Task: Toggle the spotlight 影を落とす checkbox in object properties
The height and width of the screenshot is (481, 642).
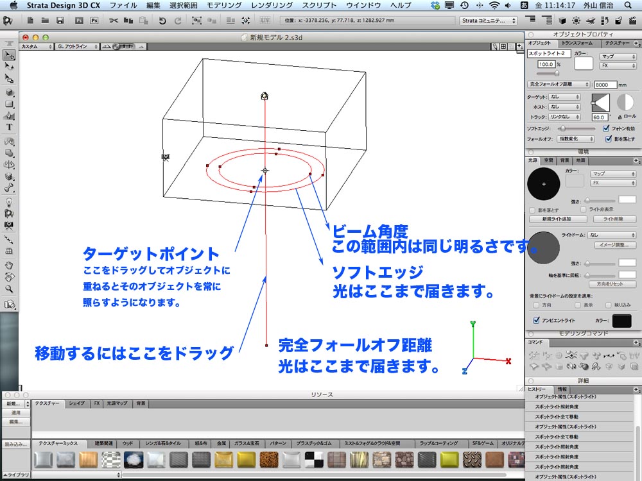Action: 608,139
